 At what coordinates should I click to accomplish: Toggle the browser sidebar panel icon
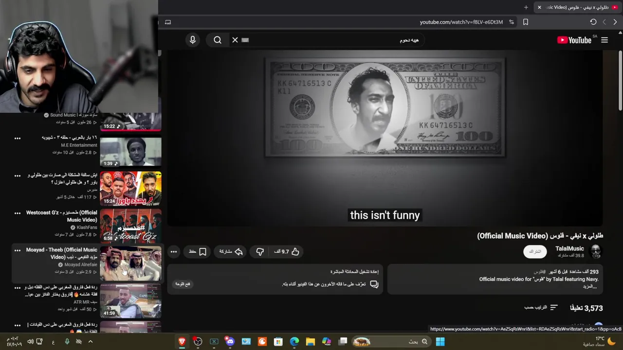tap(168, 22)
